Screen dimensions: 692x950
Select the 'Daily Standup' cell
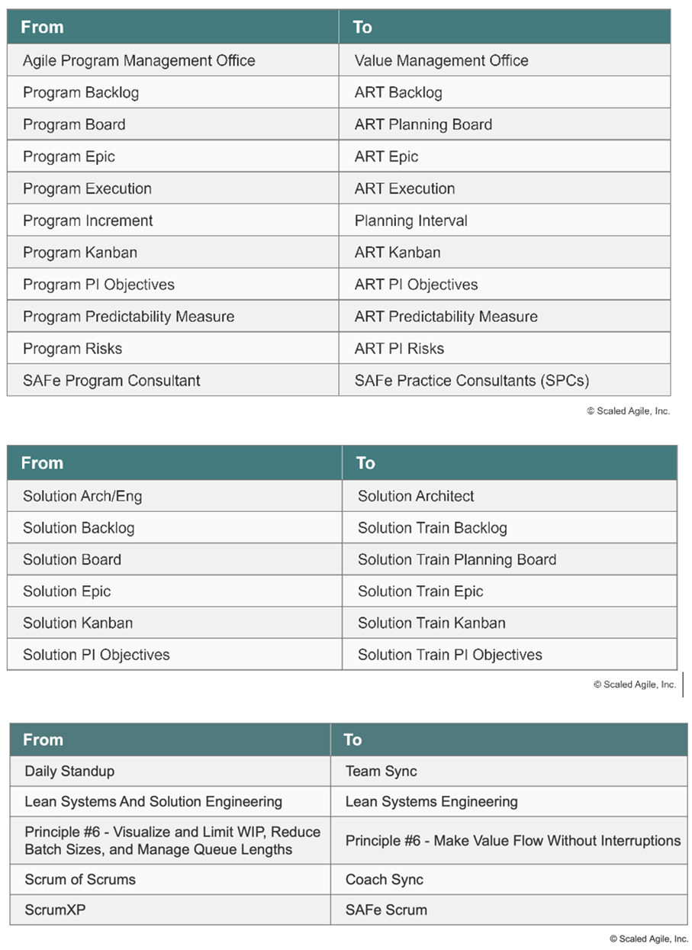pos(170,771)
